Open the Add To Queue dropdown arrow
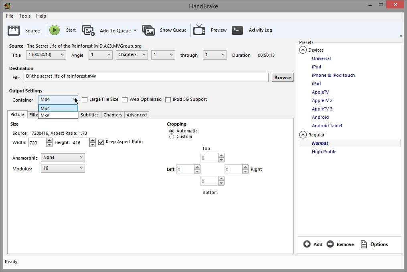 (135, 30)
